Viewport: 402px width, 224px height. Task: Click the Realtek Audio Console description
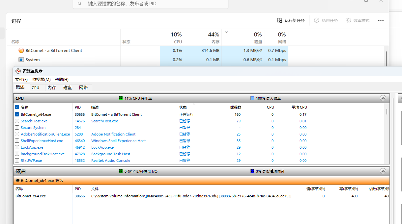click(x=111, y=161)
